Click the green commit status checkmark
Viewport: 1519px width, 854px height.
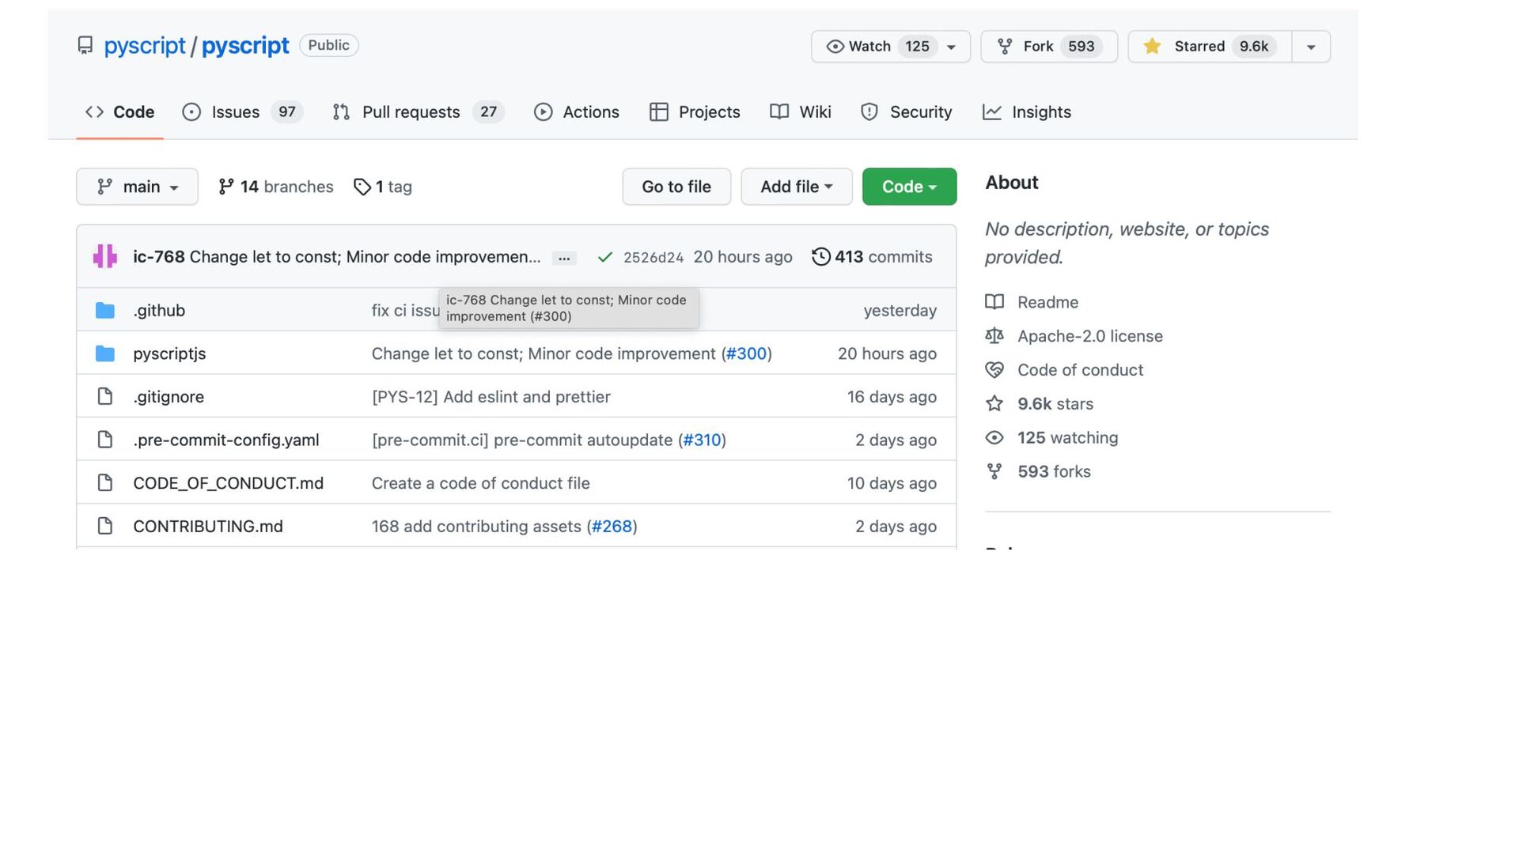605,257
